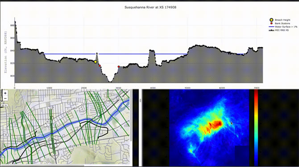Click the levee peak near station 2400

click(x=97, y=53)
